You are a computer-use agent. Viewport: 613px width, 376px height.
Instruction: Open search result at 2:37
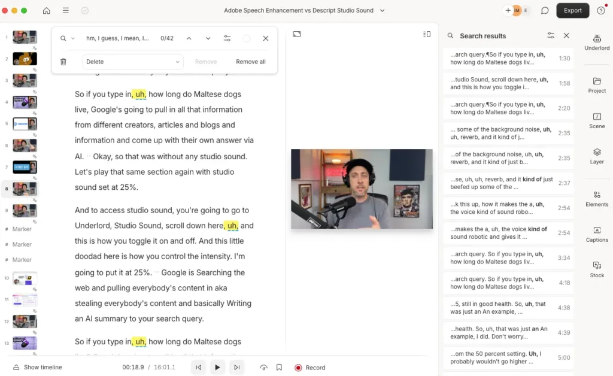509,183
